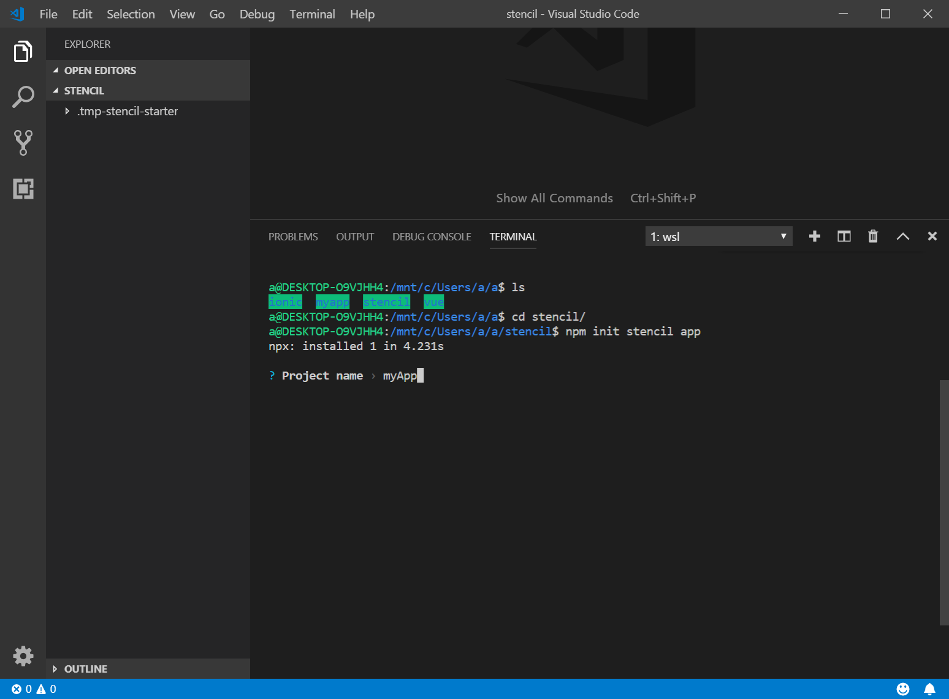Expand the .tmp-stencil-starter folder

pos(128,111)
